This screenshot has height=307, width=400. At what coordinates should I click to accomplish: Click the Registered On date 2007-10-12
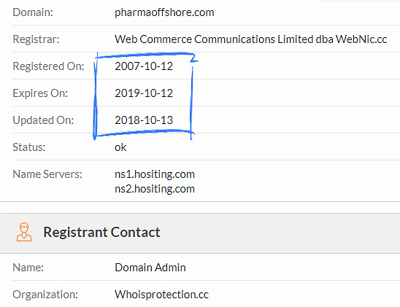pos(144,66)
